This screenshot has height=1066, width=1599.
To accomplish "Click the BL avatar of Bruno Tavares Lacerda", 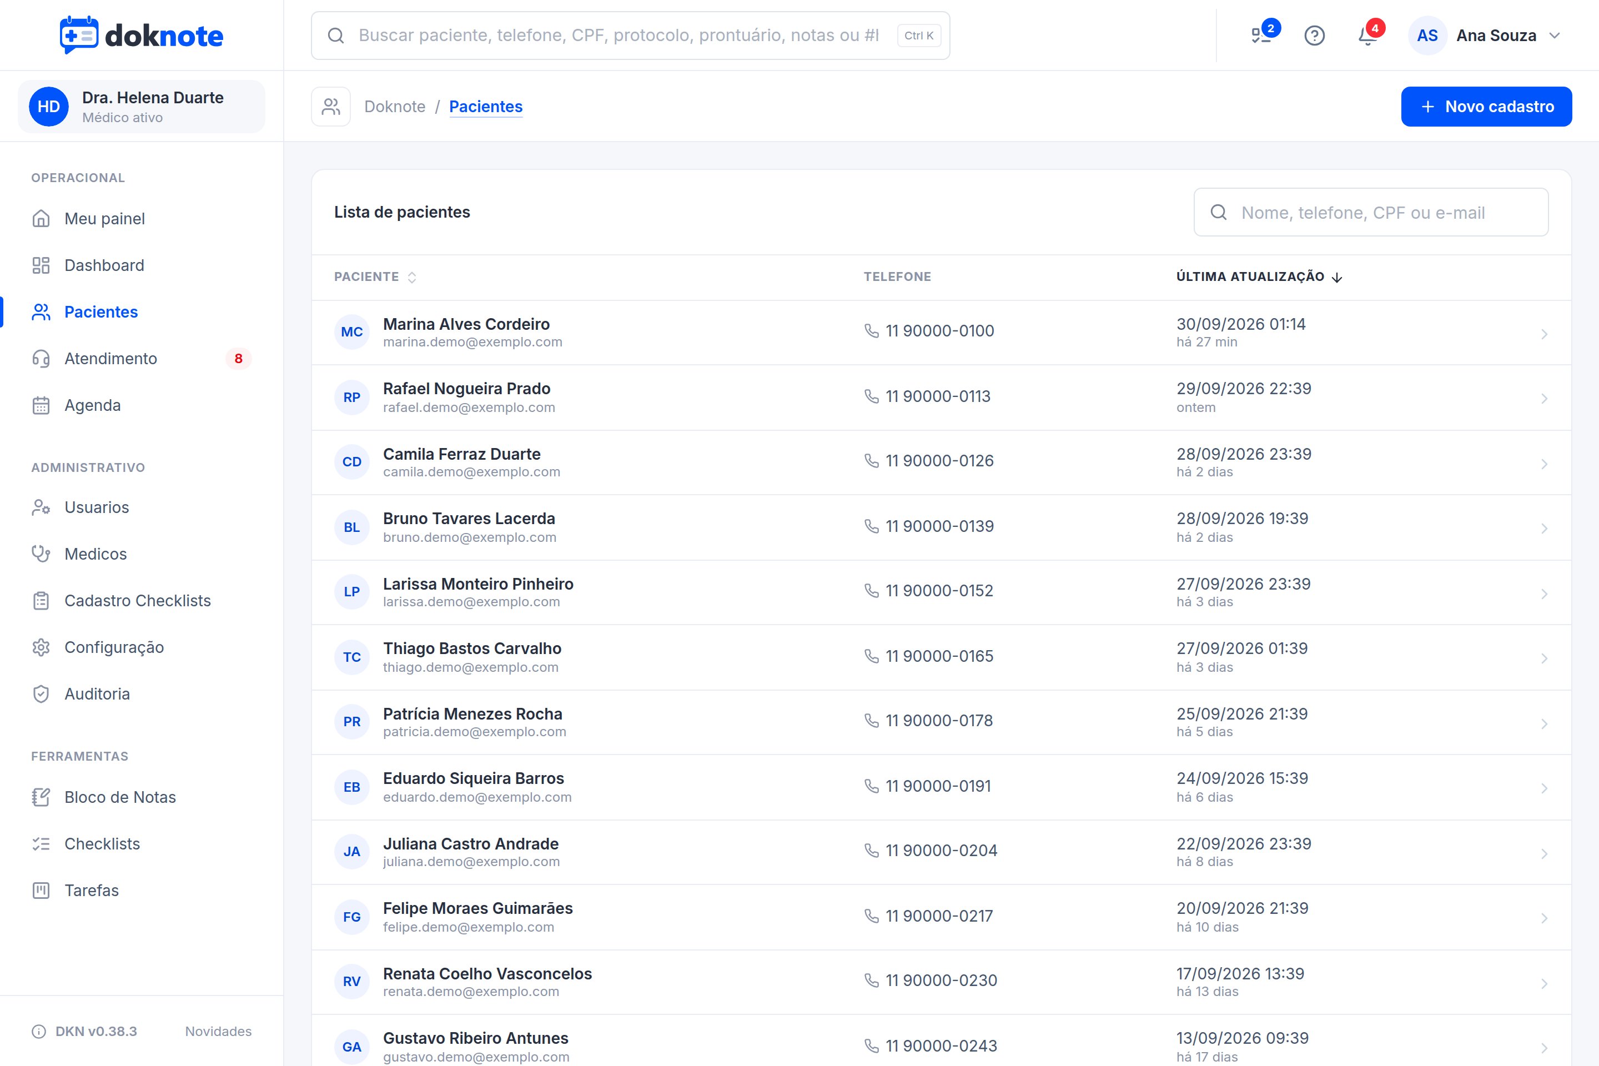I will coord(351,527).
